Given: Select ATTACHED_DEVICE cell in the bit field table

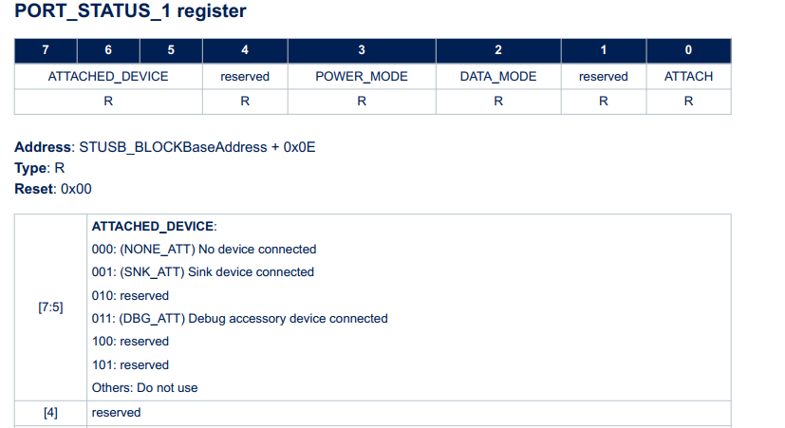Looking at the screenshot, I should click(108, 77).
